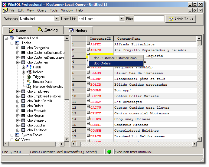Select row header number 12
Screen dimensions: 209x167
pos(79,108)
